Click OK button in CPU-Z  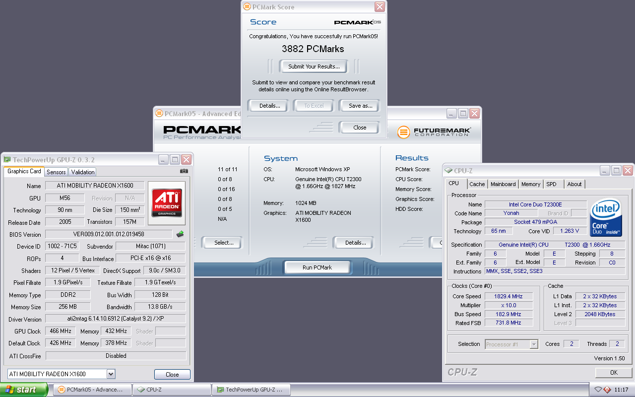coord(614,372)
